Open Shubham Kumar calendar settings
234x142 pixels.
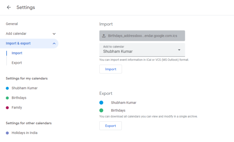pyautogui.click(x=24, y=88)
